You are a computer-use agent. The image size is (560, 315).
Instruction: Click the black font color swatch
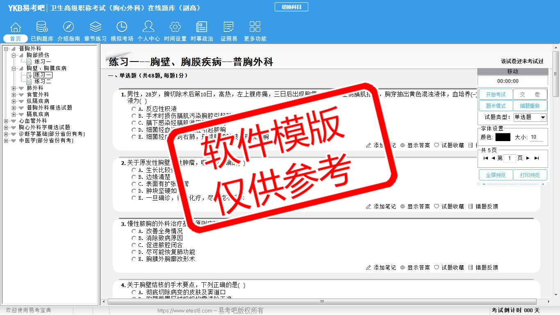point(503,137)
